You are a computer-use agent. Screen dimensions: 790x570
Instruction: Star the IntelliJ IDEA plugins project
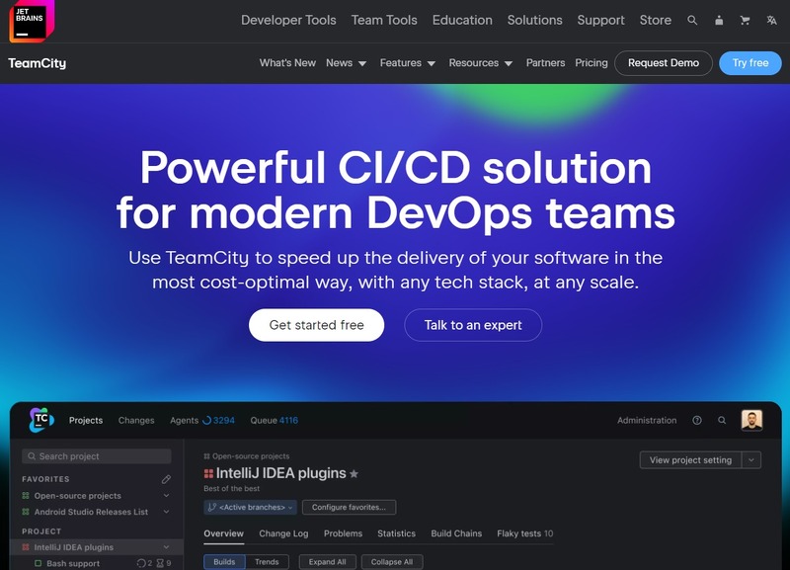(355, 474)
